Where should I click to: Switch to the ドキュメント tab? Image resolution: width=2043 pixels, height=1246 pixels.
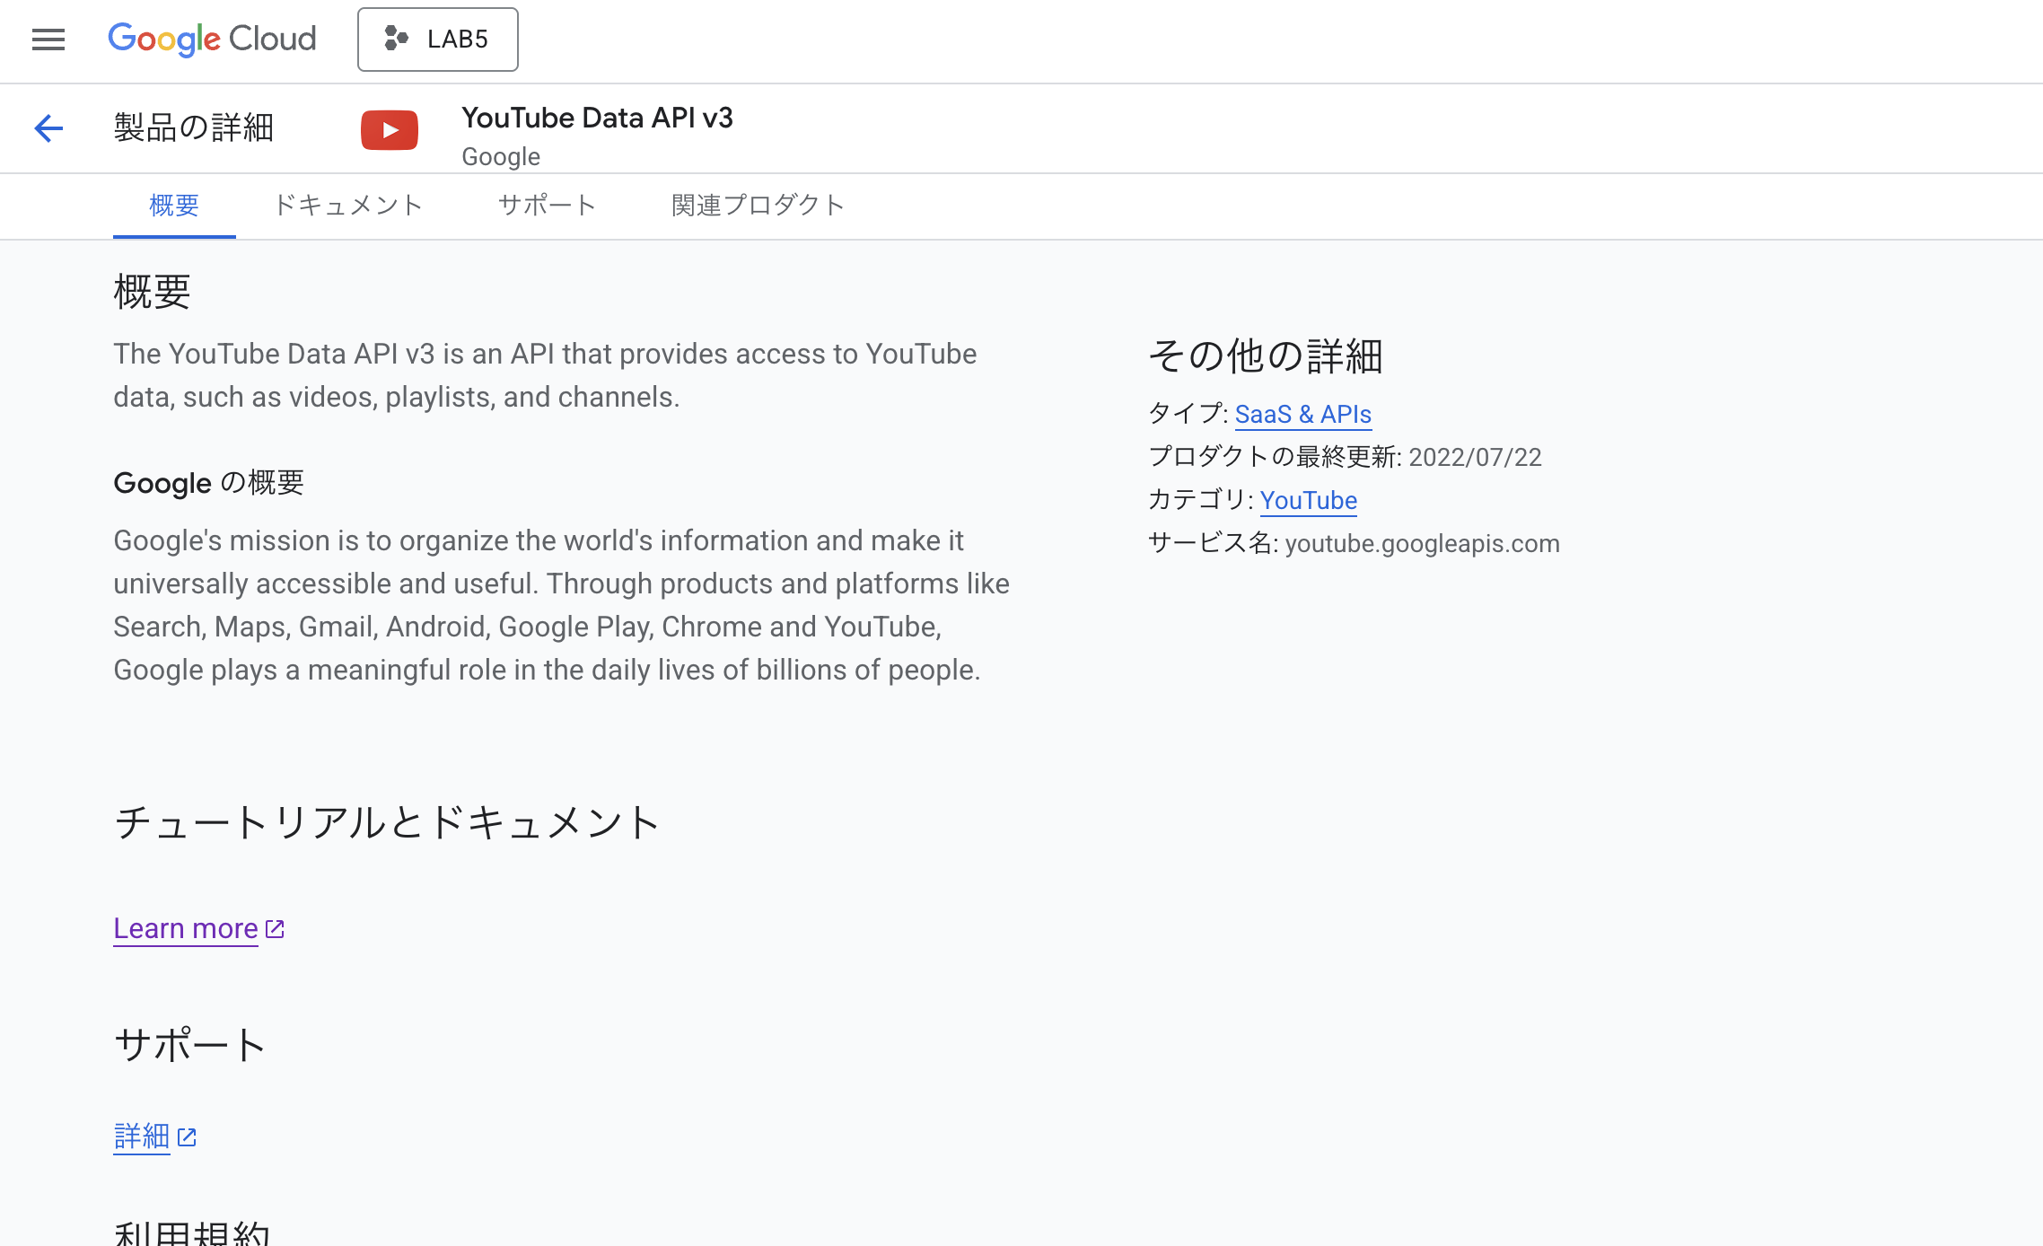[348, 206]
